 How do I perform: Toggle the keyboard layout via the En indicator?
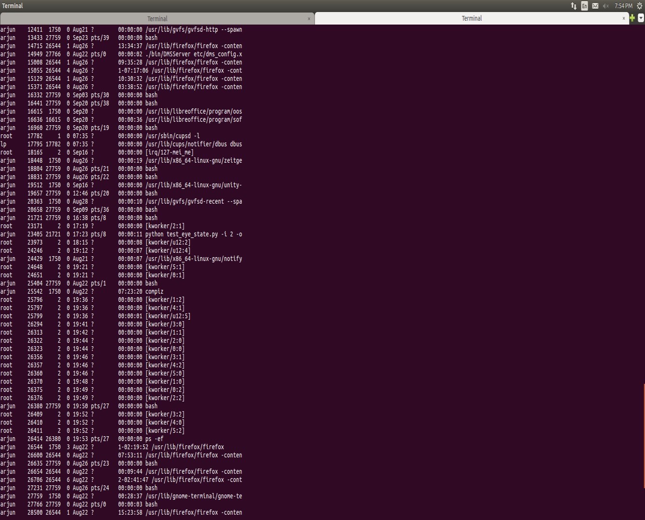[x=584, y=6]
